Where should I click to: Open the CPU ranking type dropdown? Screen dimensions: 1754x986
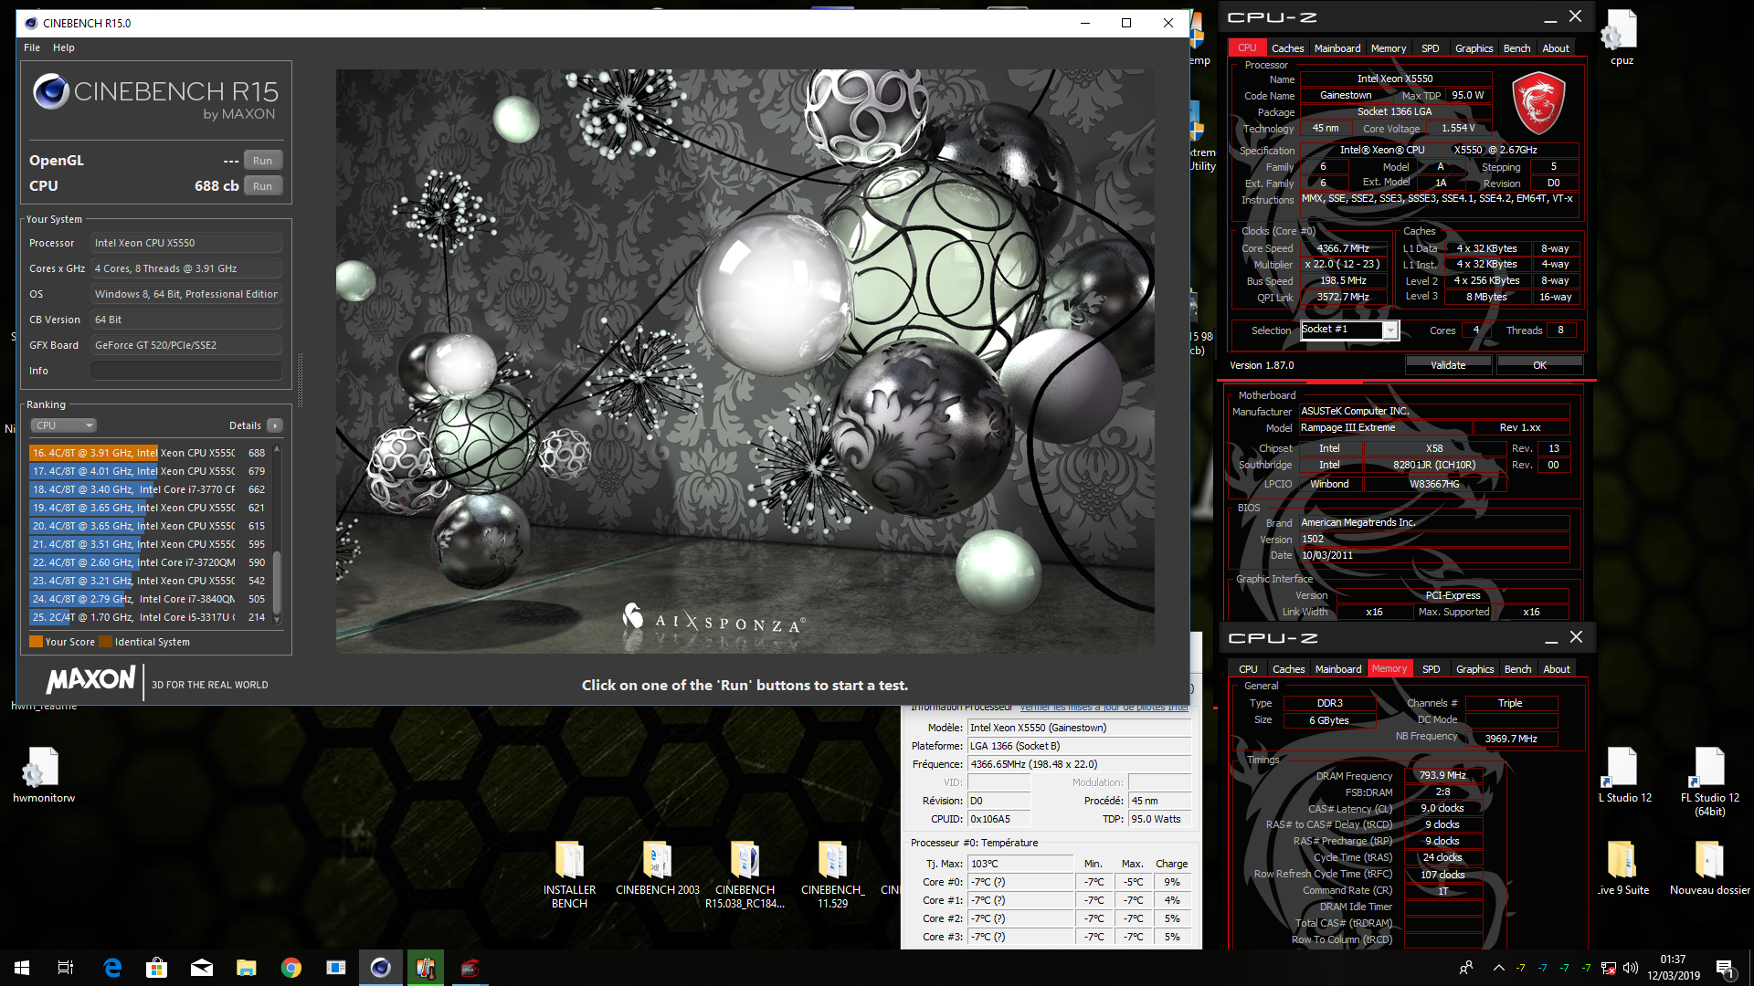[x=64, y=425]
